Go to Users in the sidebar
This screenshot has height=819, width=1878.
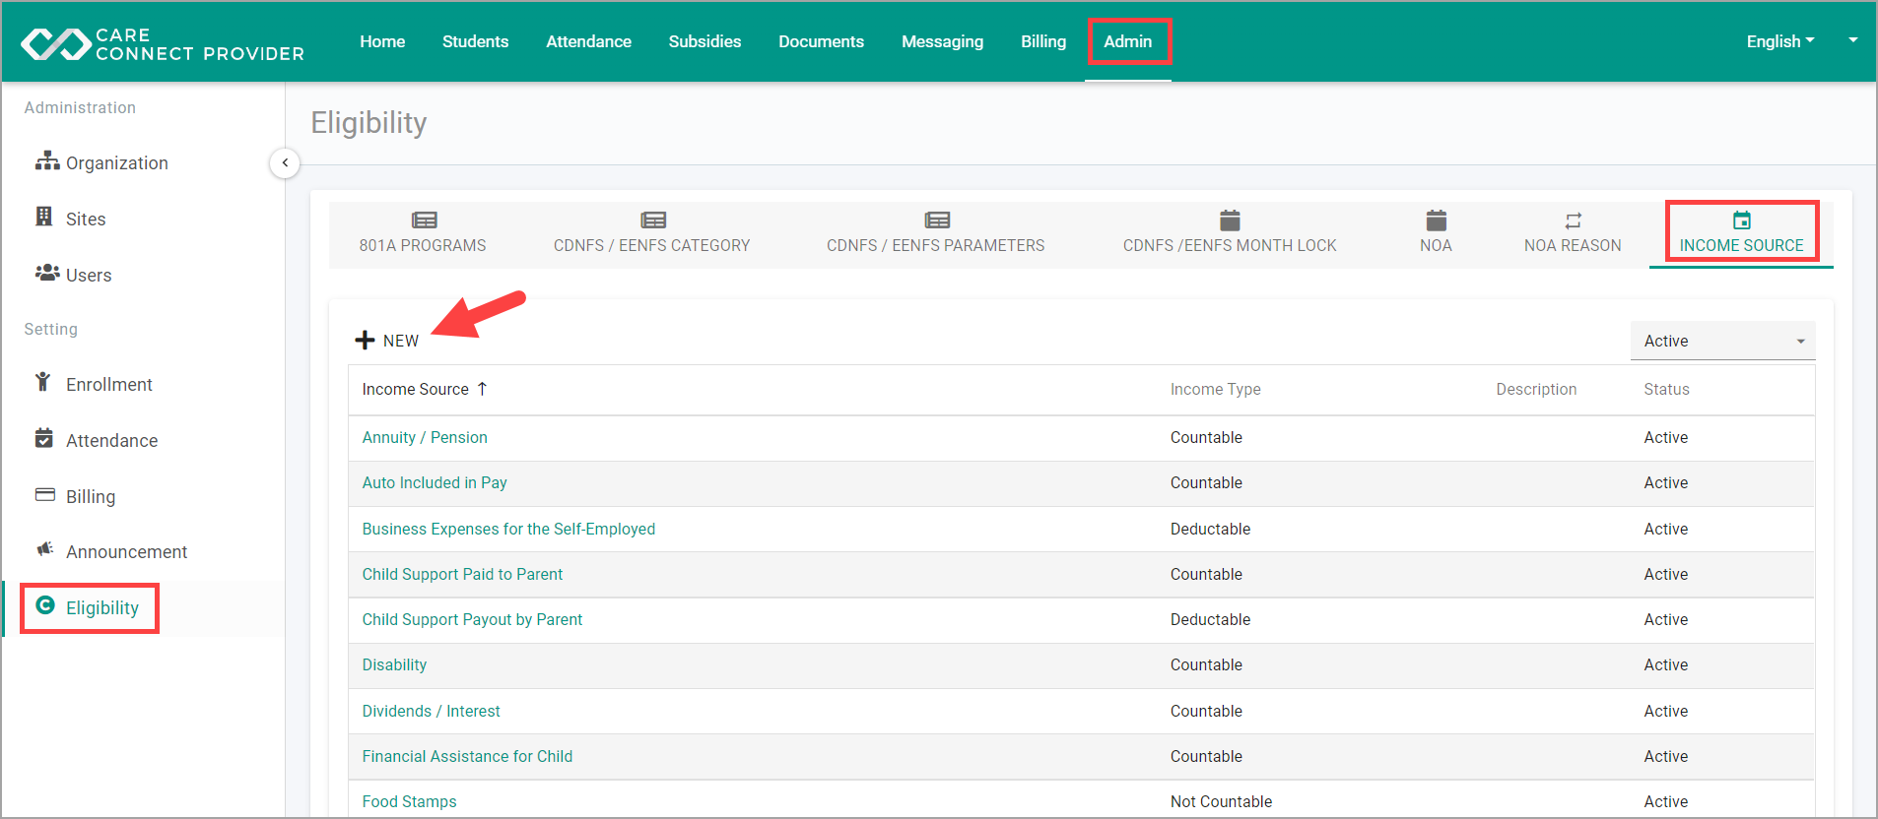[x=89, y=275]
